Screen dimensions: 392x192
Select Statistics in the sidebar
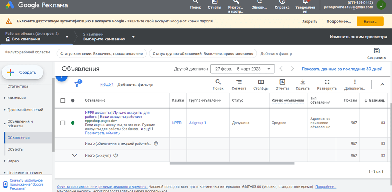pos(18,87)
